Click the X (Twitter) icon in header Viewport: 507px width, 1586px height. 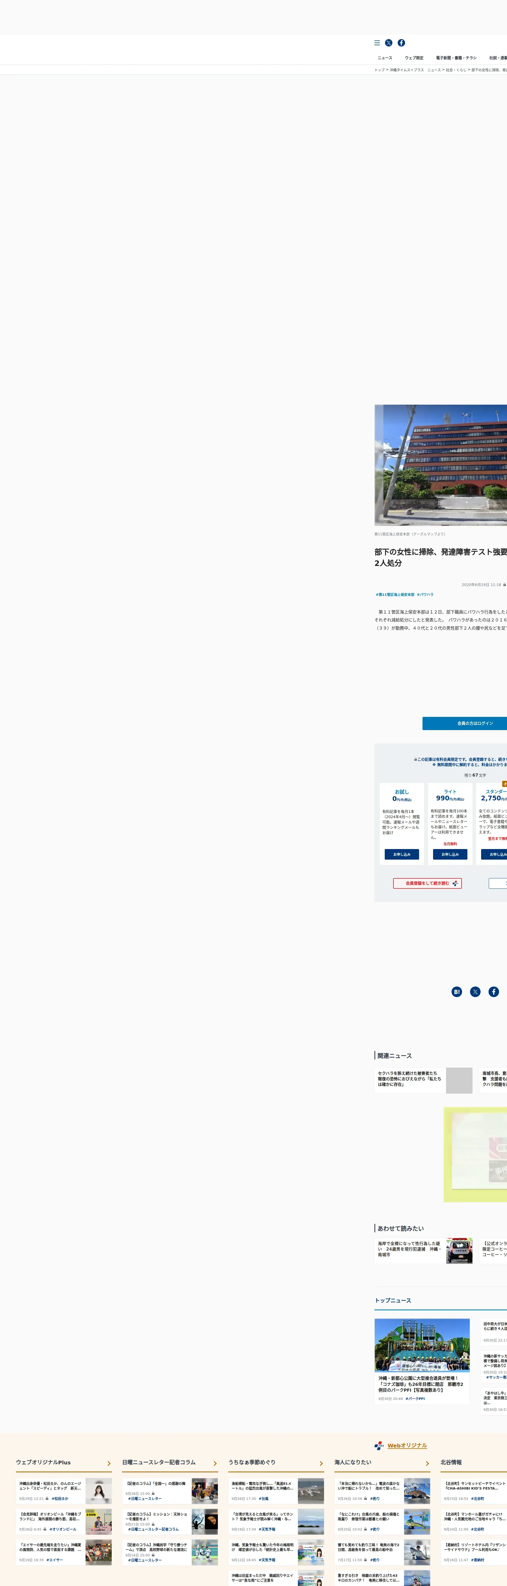(x=389, y=43)
